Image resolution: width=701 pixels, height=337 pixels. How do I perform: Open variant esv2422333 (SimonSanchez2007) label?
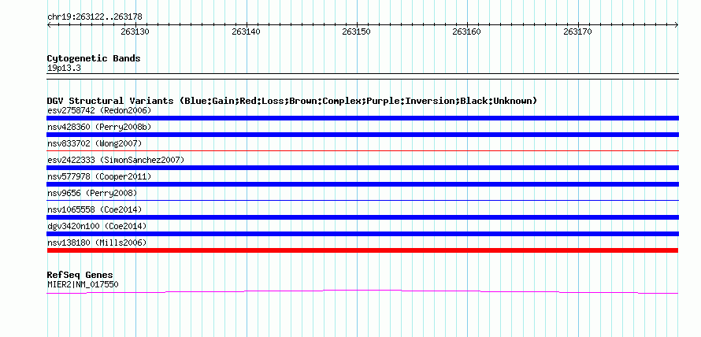click(x=116, y=160)
